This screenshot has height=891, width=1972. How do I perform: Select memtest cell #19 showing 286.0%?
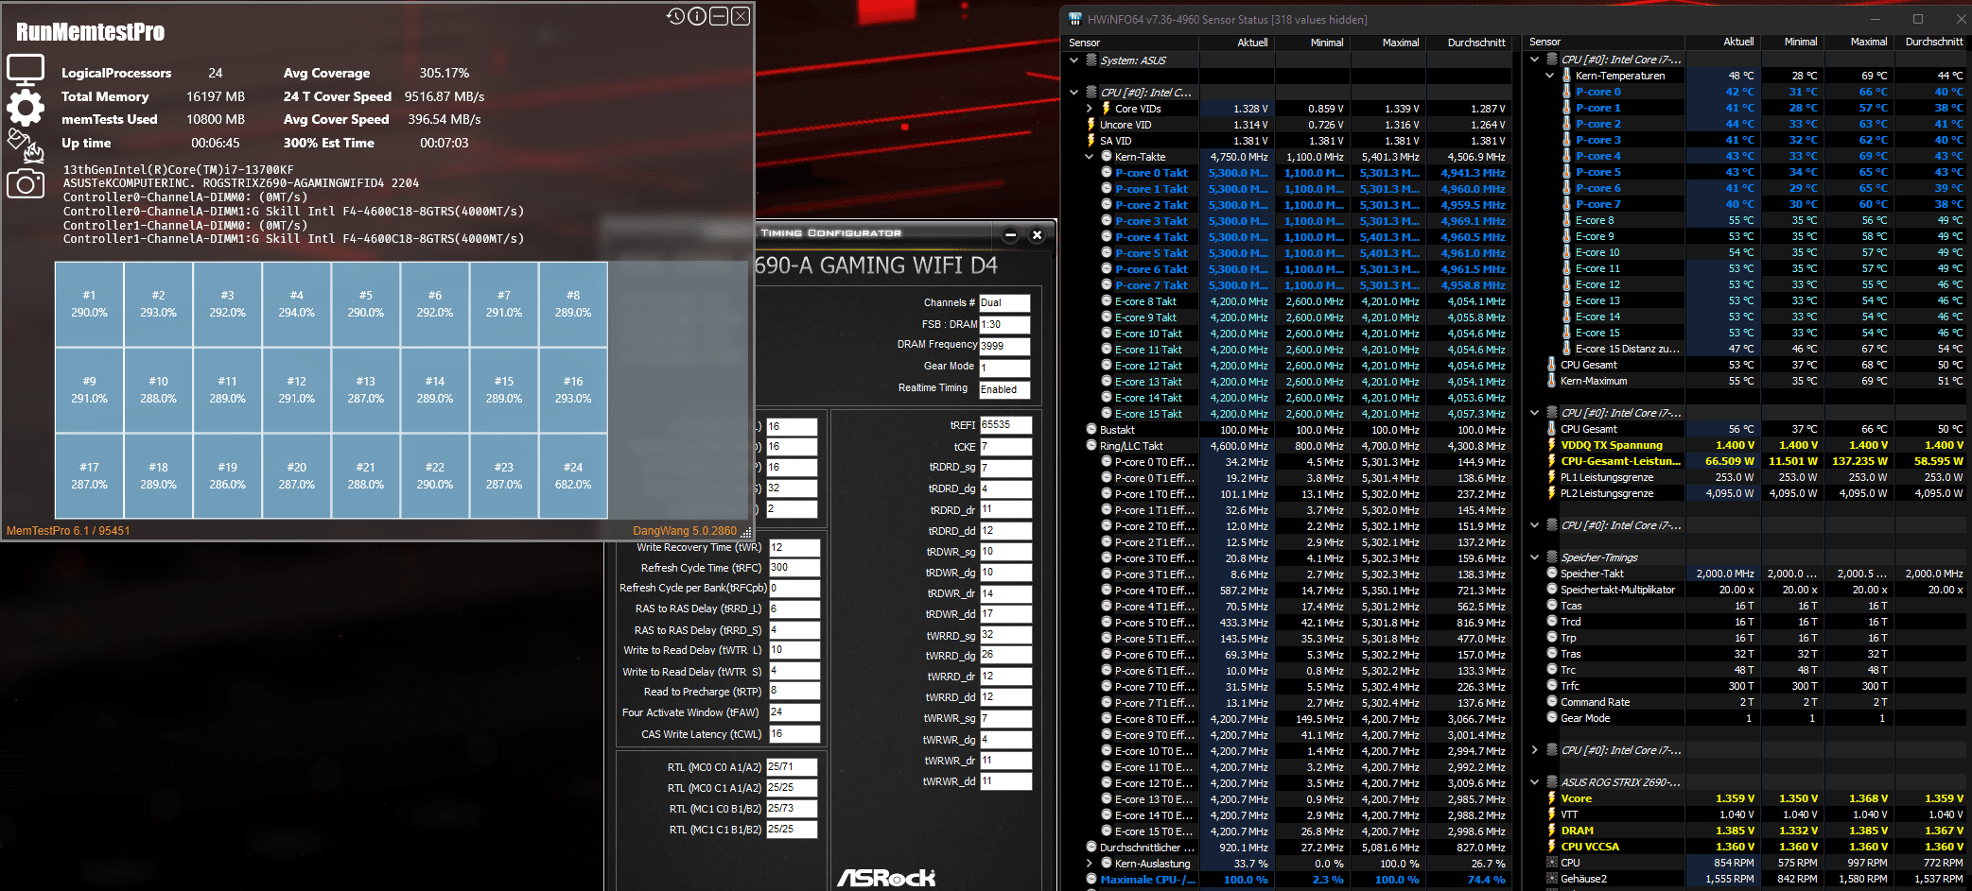click(228, 476)
